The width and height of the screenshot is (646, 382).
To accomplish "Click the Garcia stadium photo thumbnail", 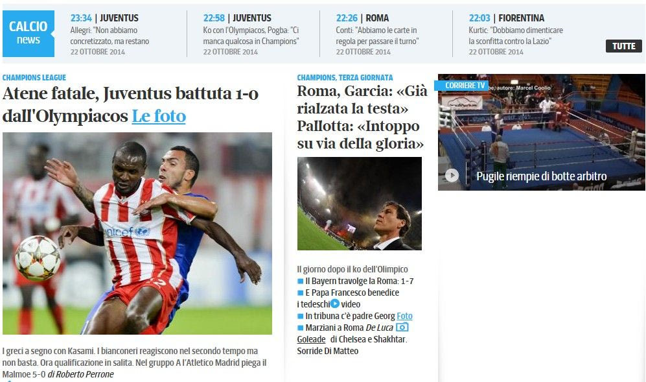I will tap(359, 204).
